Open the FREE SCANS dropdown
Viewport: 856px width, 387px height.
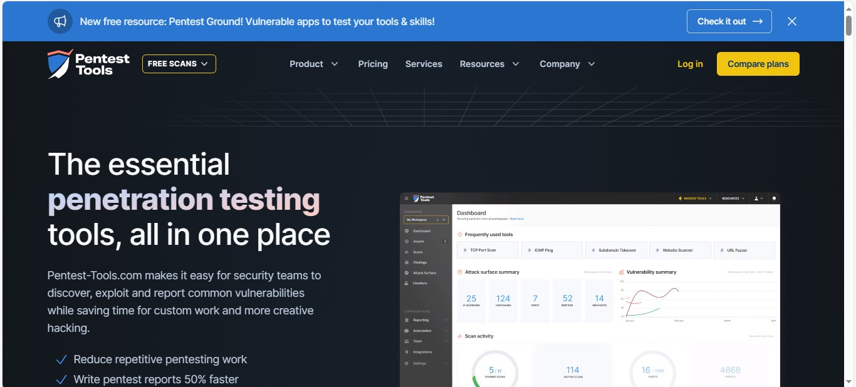tap(179, 64)
